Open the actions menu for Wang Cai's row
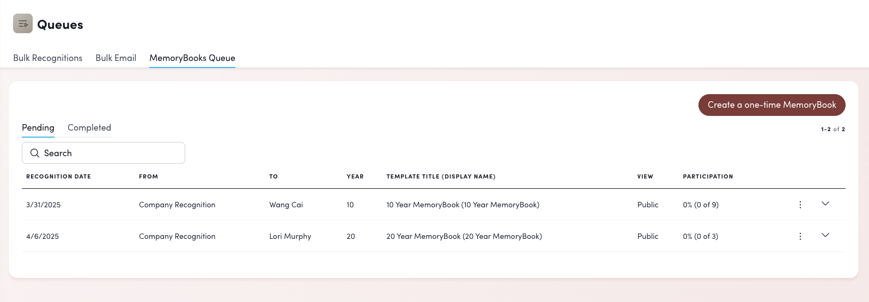 tap(800, 205)
